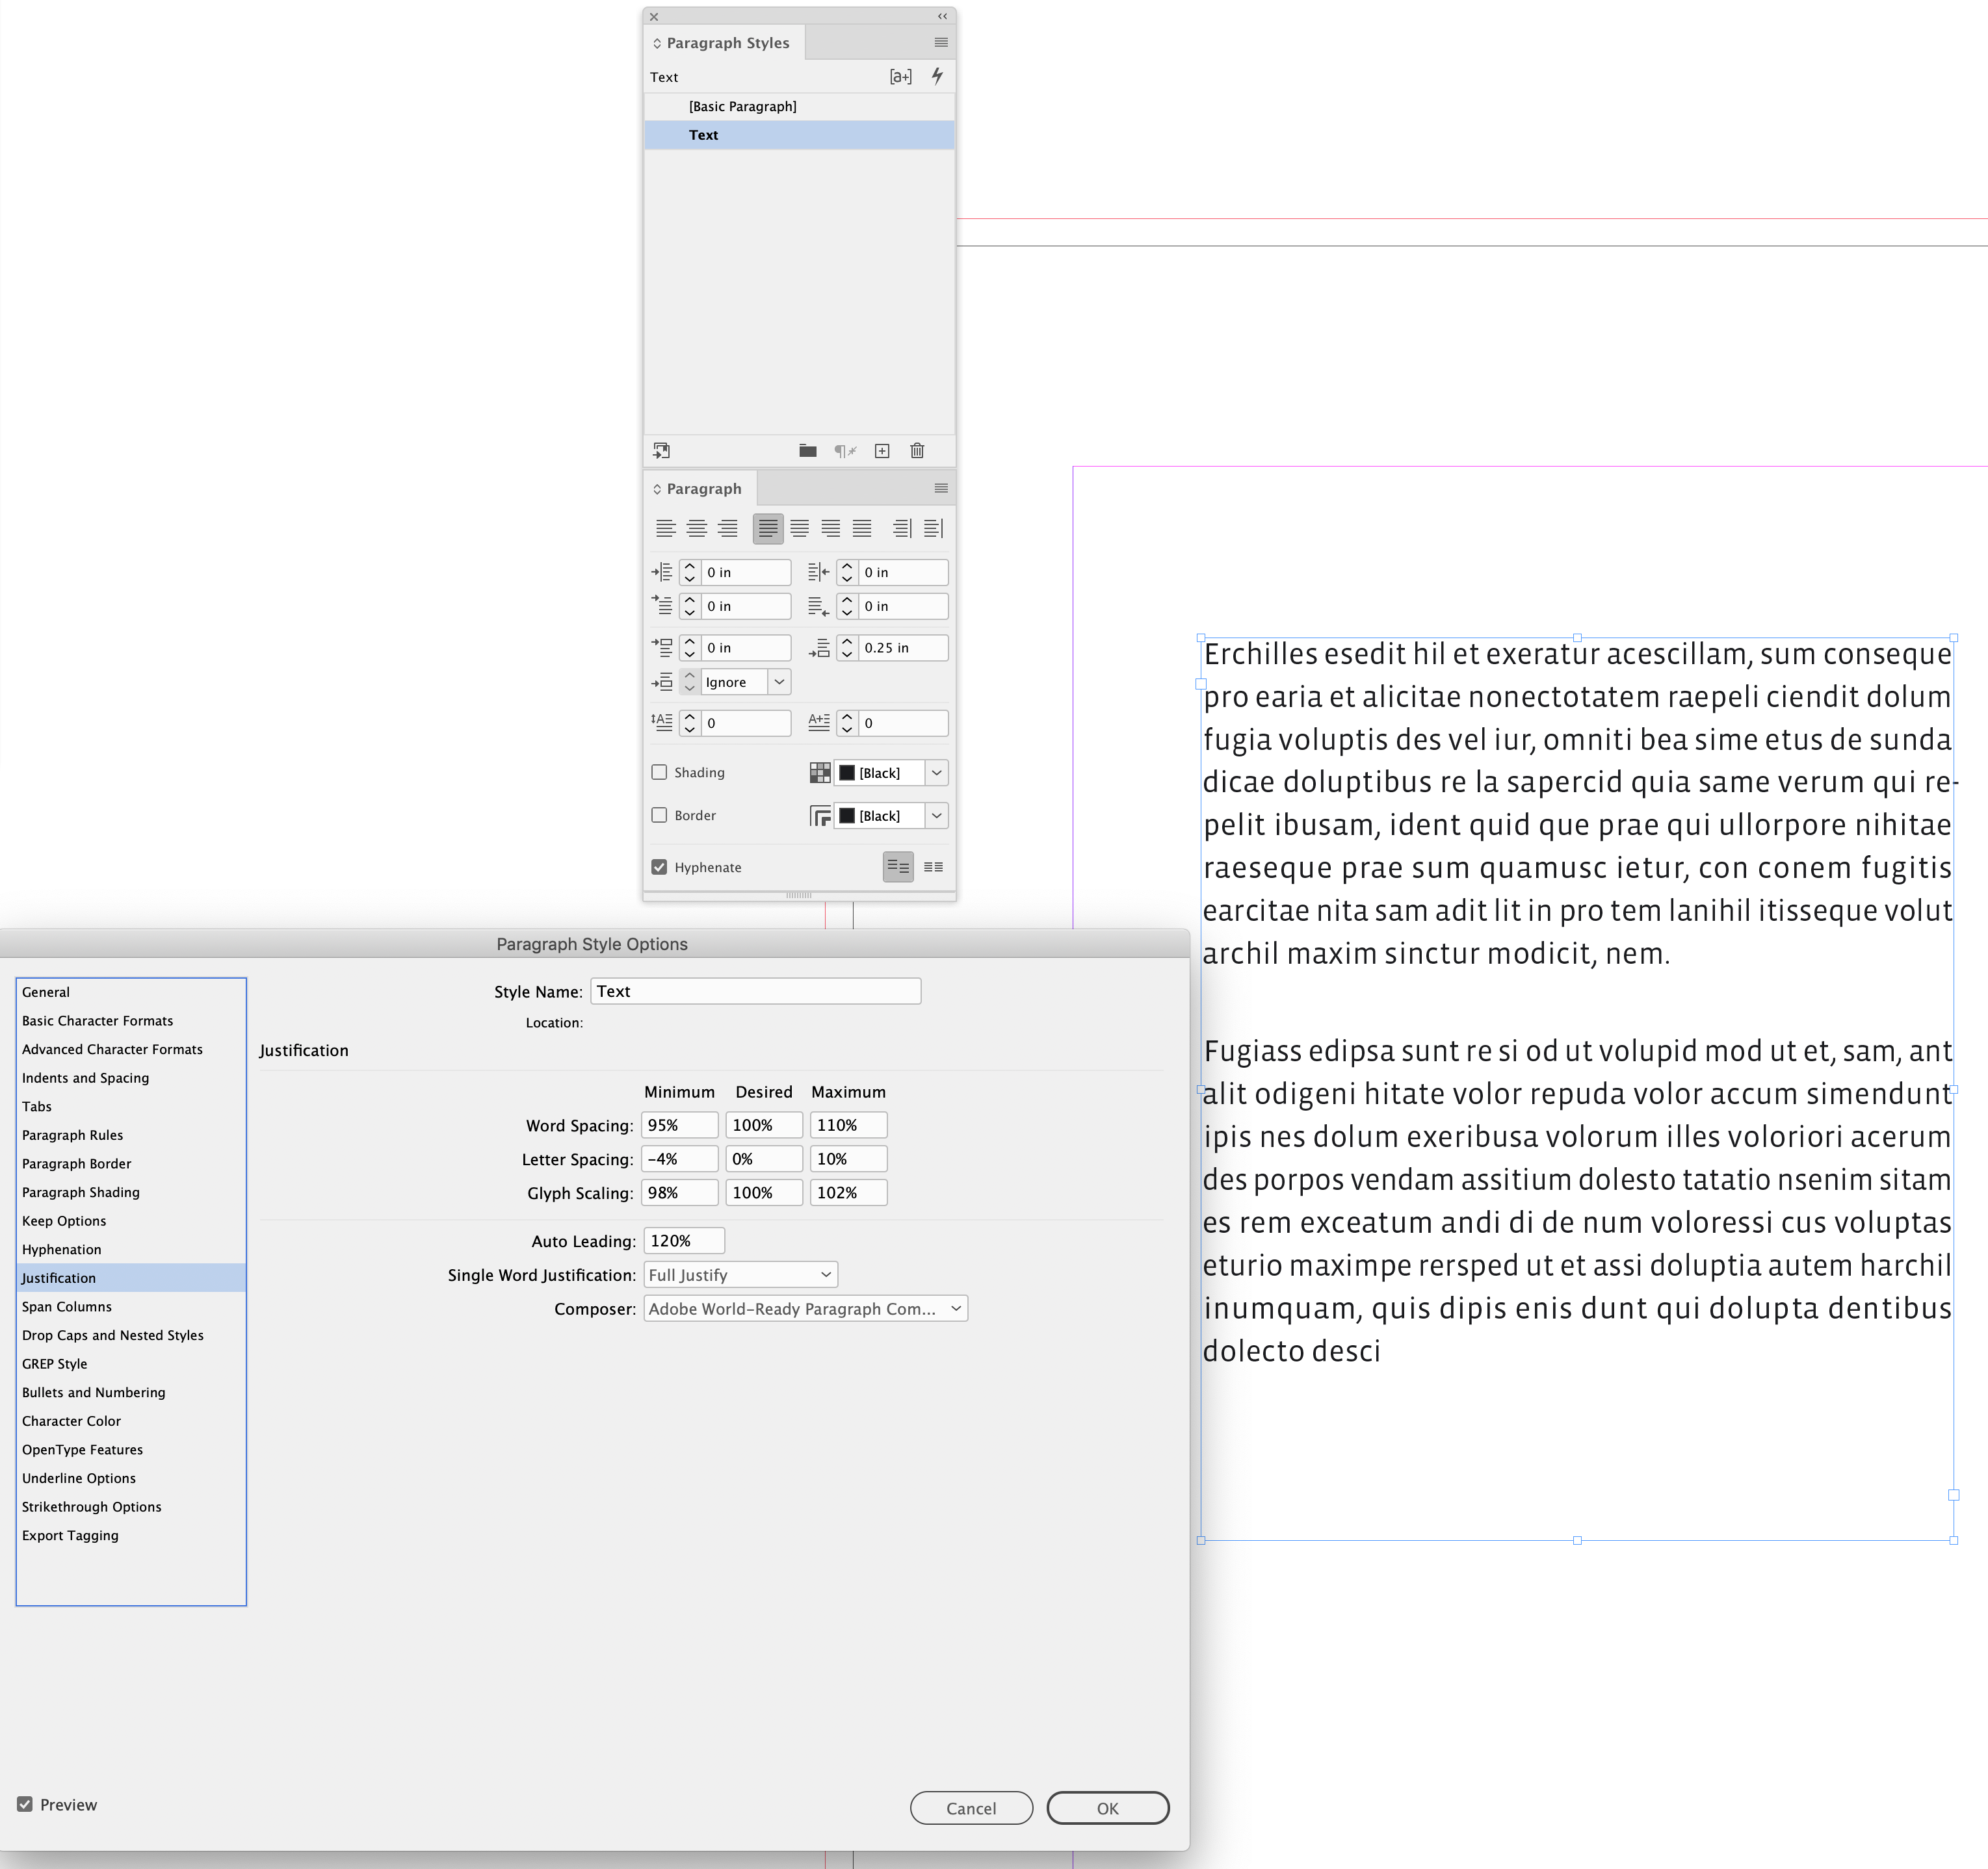Uncheck the Hyphenate option

[x=660, y=866]
